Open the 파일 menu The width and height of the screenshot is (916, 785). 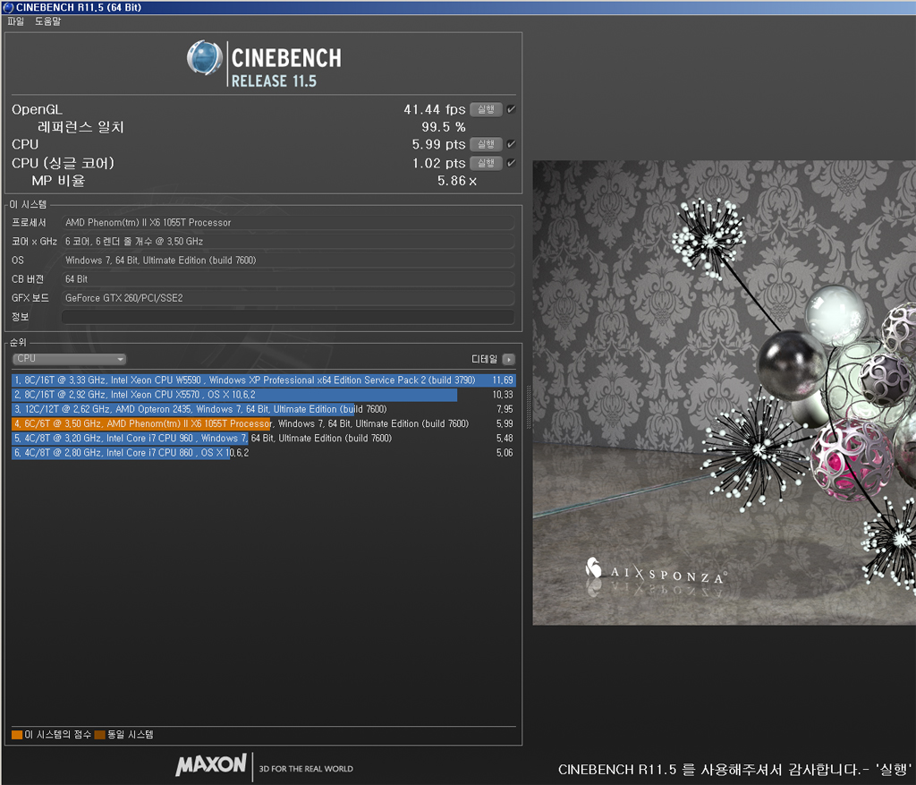click(x=16, y=21)
